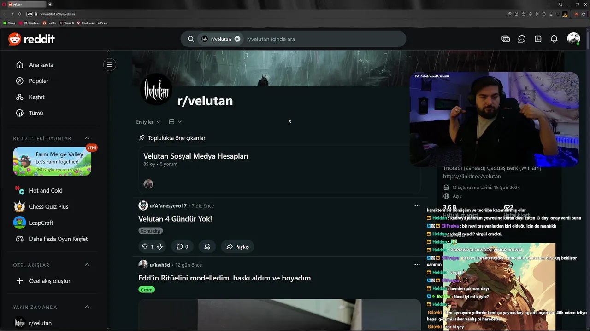Open post 'Edd'in Ritüelini modelledim' title
The height and width of the screenshot is (331, 590).
[225, 278]
